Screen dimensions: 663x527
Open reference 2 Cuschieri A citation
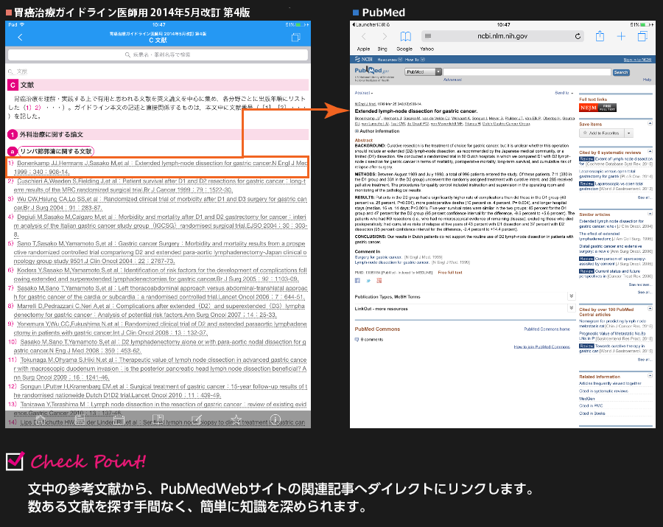158,185
